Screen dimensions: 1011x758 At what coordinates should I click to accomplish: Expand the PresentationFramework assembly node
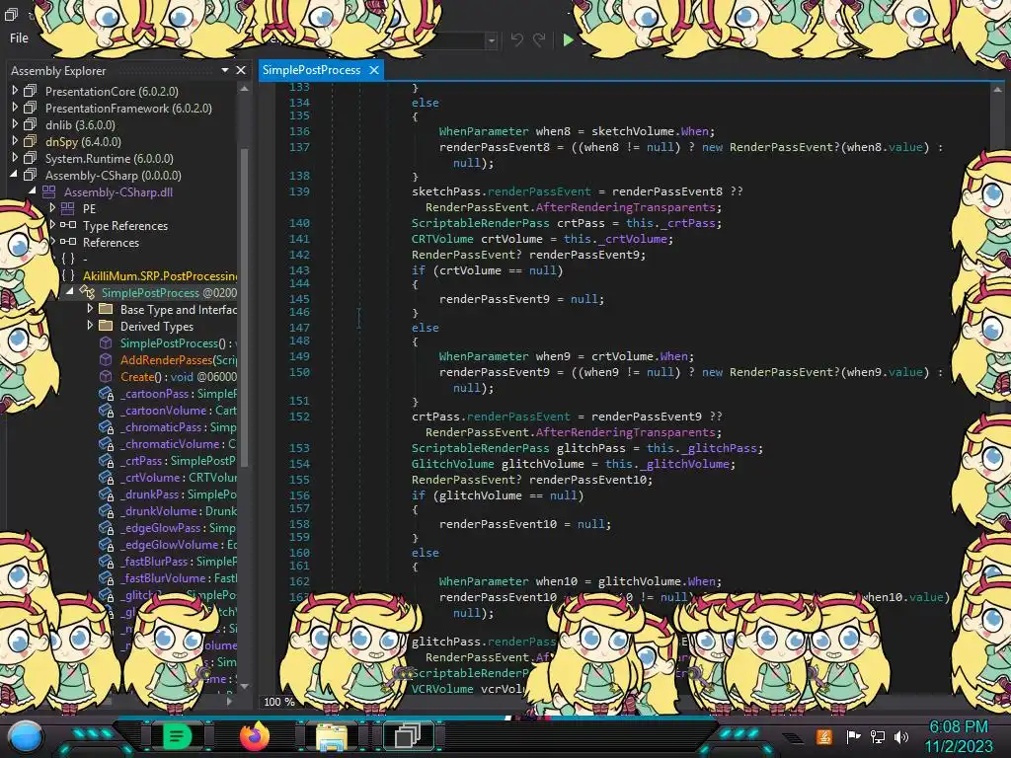(15, 108)
